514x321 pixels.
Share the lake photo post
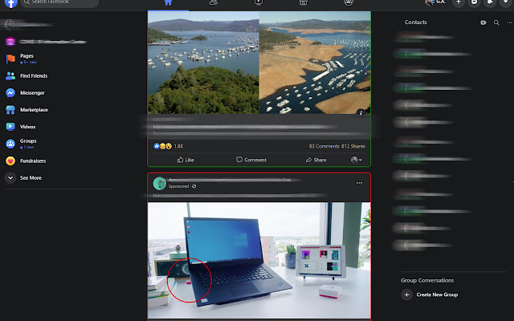click(316, 160)
